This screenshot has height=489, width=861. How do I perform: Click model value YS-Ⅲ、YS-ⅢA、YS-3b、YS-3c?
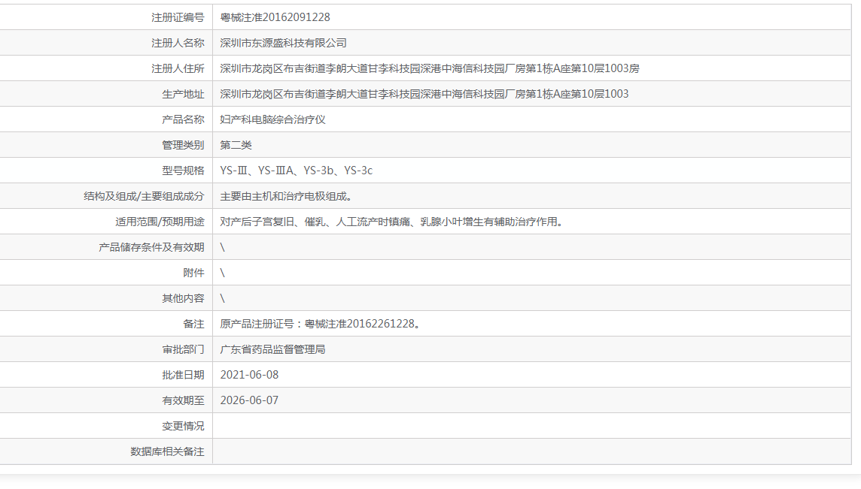[296, 171]
